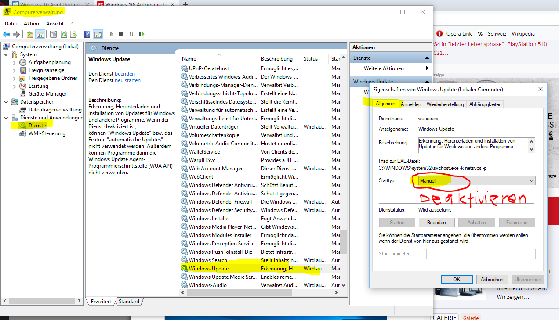This screenshot has height=320, width=559.
Task: Select the Erweitert view tab
Action: pyautogui.click(x=101, y=302)
